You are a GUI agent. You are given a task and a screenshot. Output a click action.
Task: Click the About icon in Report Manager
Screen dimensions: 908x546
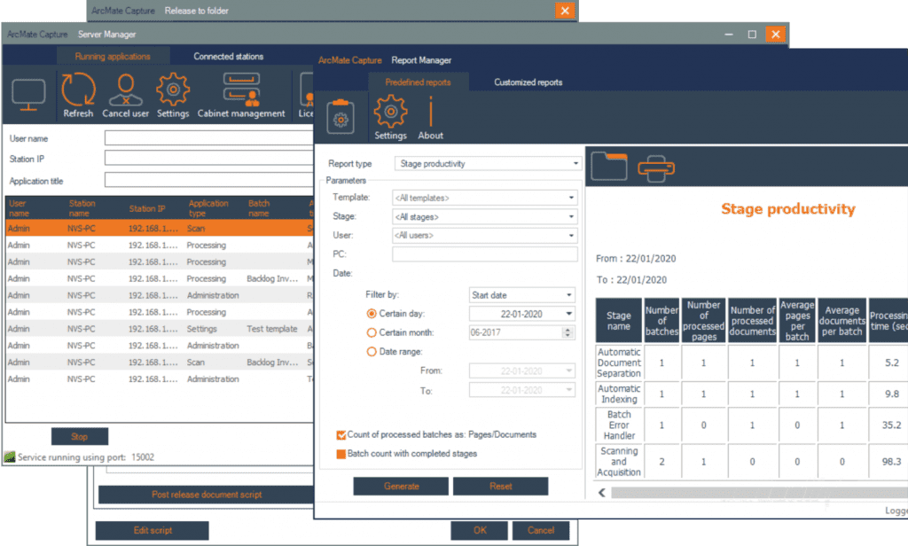click(431, 113)
